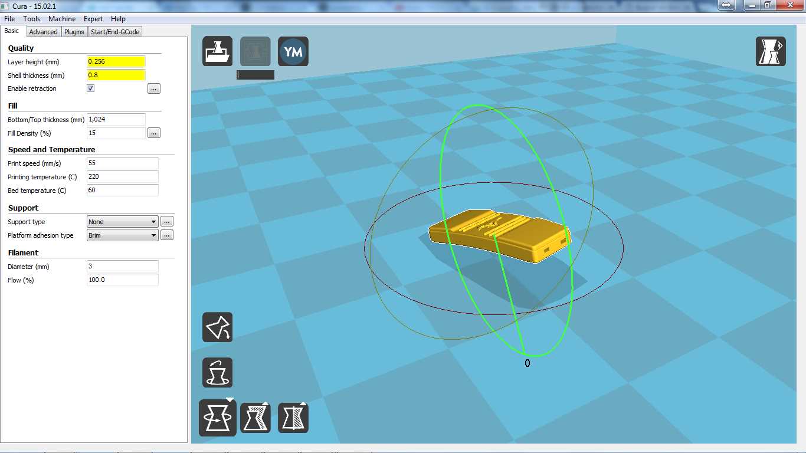Switch to the Advanced tab
Image resolution: width=806 pixels, height=453 pixels.
[43, 32]
